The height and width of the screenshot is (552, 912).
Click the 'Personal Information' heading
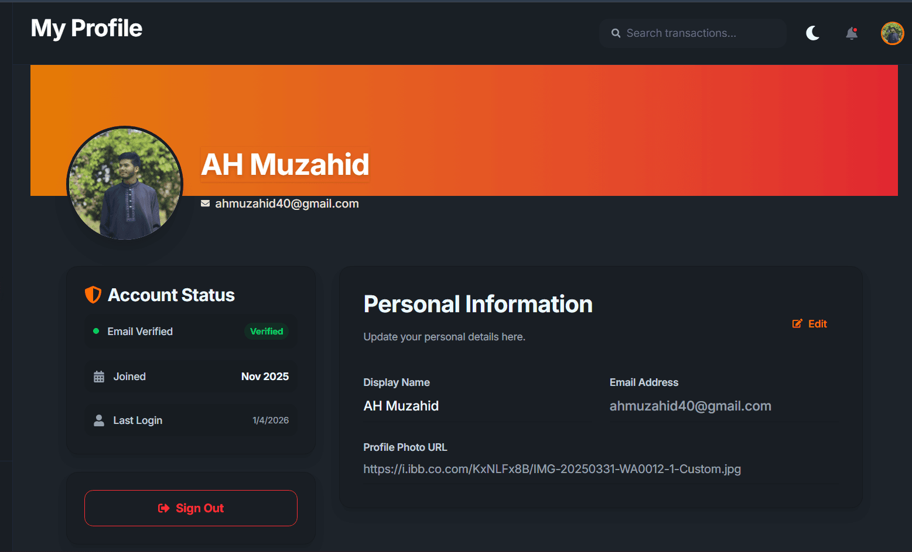pyautogui.click(x=478, y=304)
